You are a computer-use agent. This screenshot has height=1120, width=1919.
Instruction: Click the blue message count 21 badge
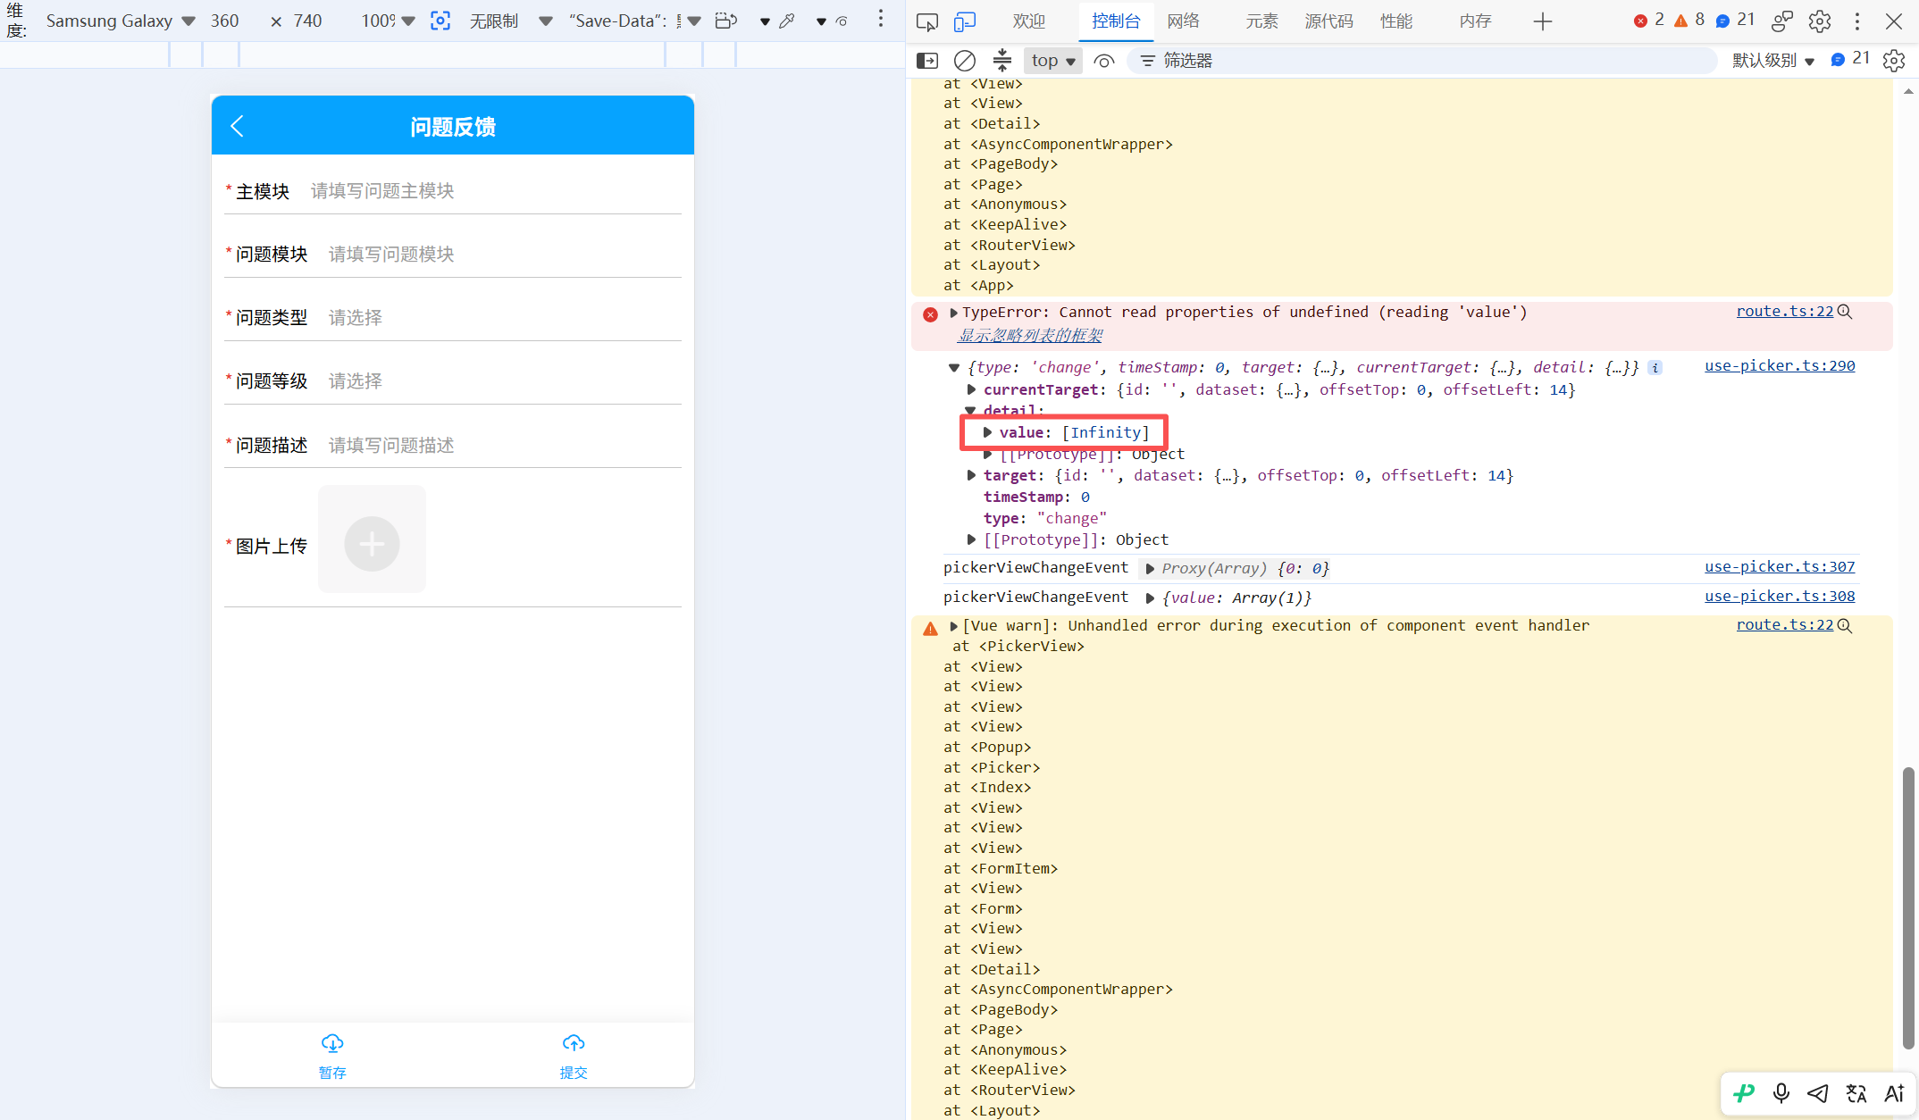tap(1735, 21)
